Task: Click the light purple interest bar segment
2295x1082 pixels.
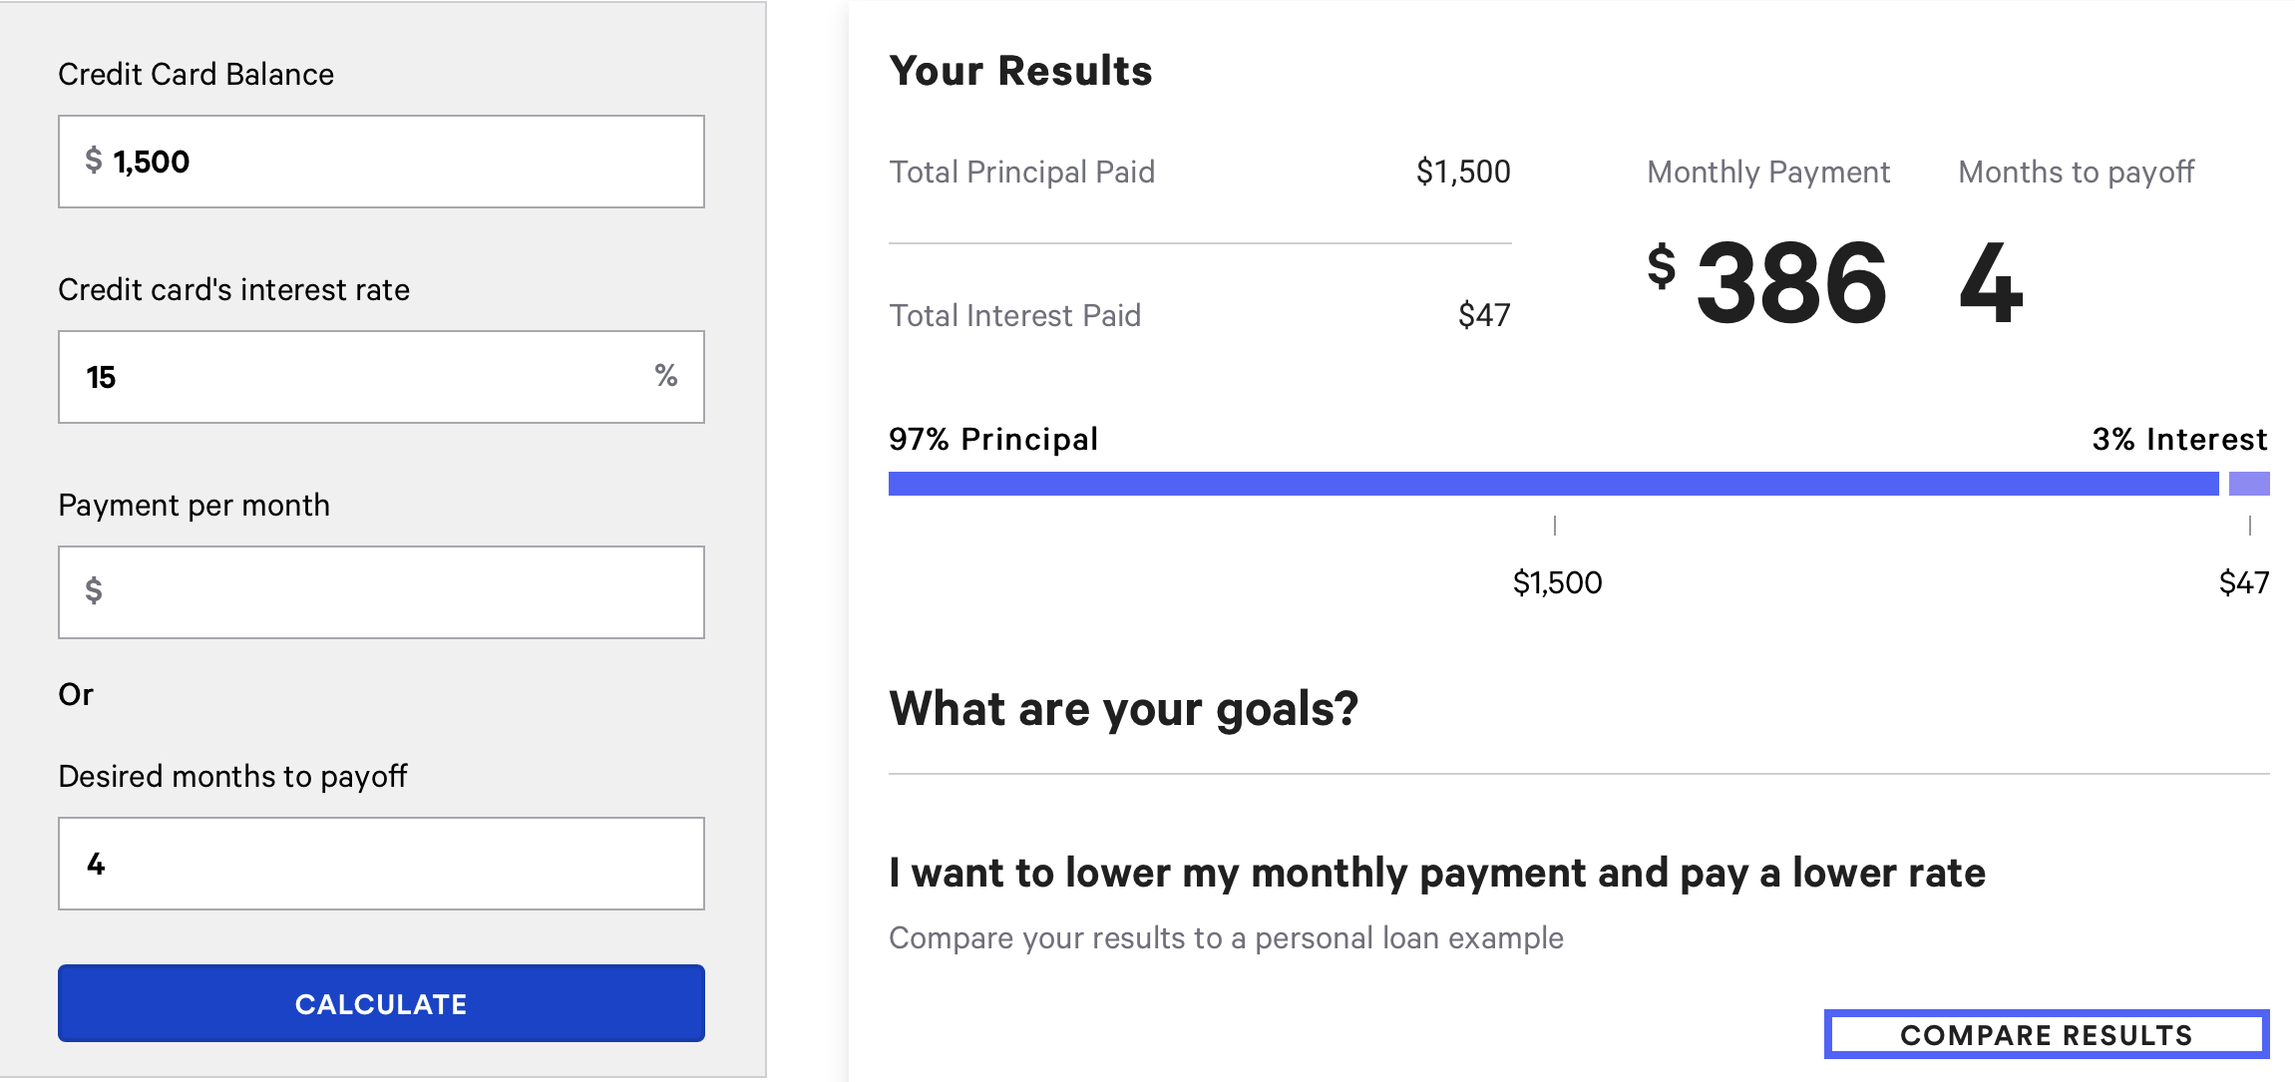Action: click(2249, 484)
